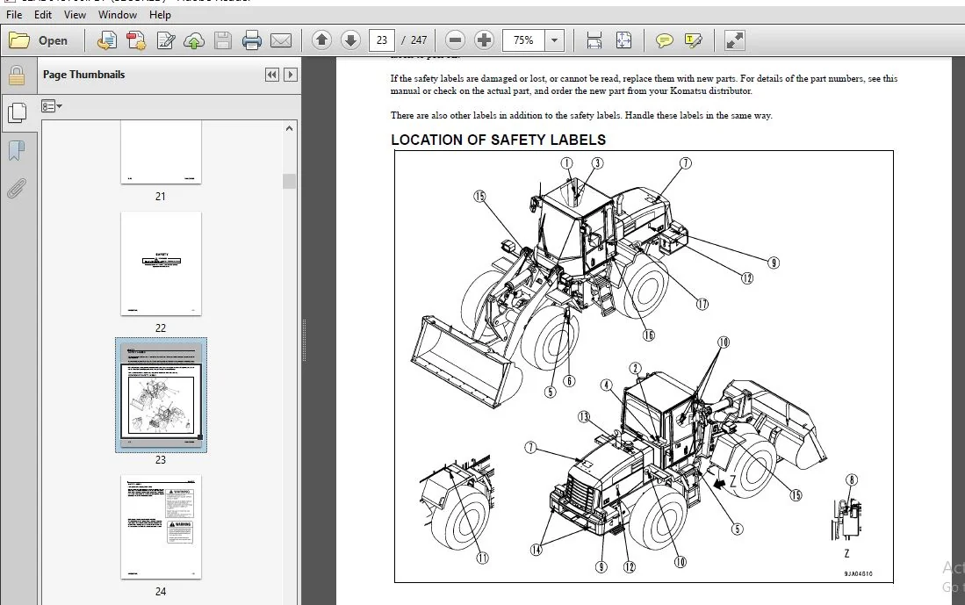The image size is (965, 605).
Task: Click the Create PDF online icon
Action: 106,40
